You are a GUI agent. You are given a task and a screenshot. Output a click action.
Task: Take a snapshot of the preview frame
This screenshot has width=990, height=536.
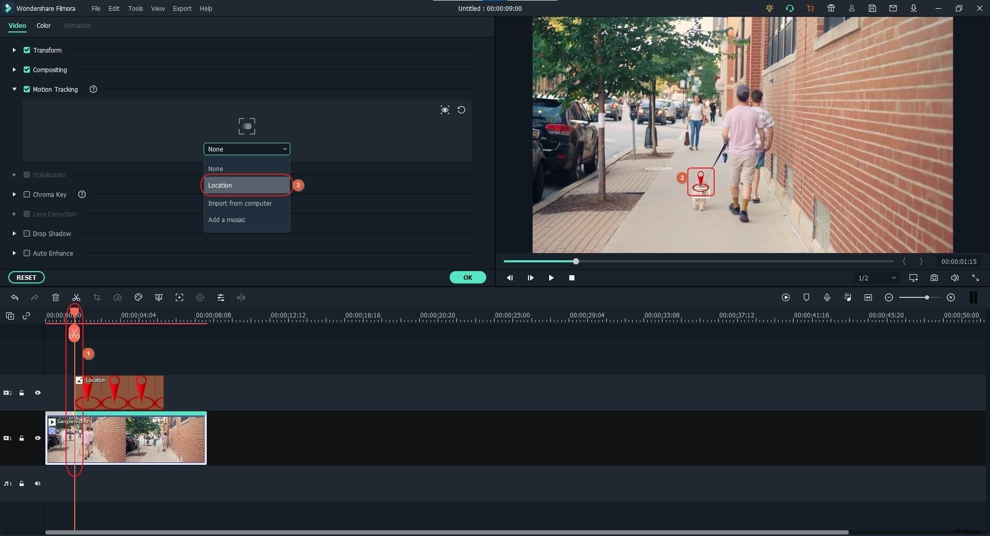point(934,278)
